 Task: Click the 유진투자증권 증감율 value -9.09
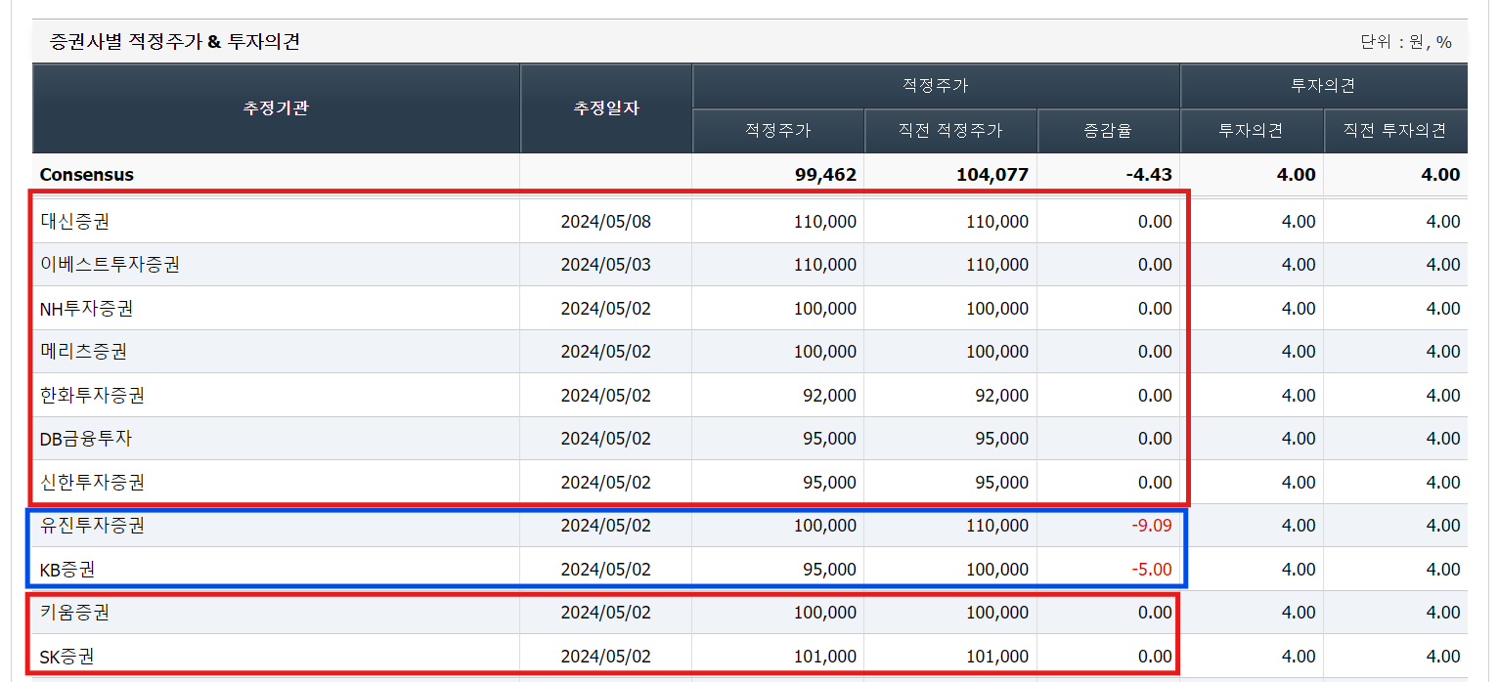pos(1152,526)
